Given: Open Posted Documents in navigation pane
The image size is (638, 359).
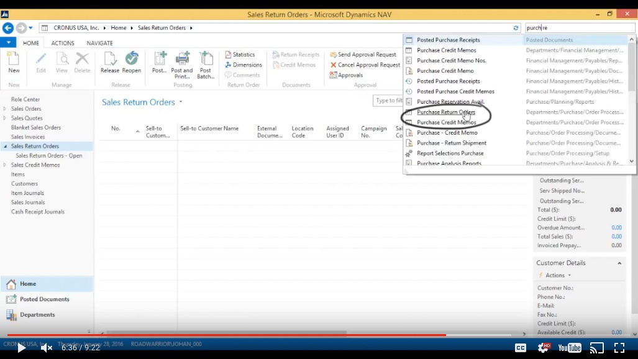Looking at the screenshot, I should click(x=47, y=299).
